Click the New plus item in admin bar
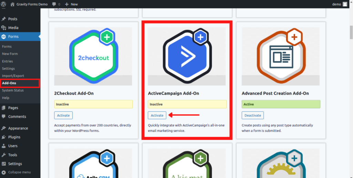Viewport: 353px width, 178px height. (x=71, y=4)
